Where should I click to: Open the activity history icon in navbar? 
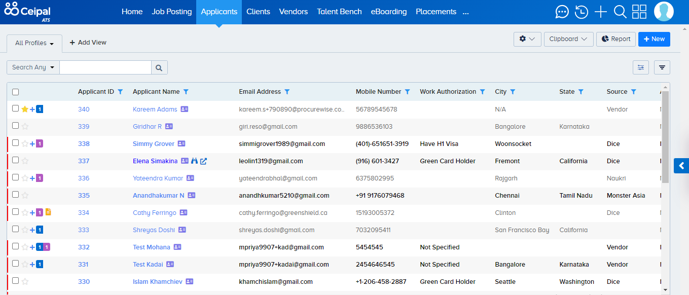pos(581,11)
